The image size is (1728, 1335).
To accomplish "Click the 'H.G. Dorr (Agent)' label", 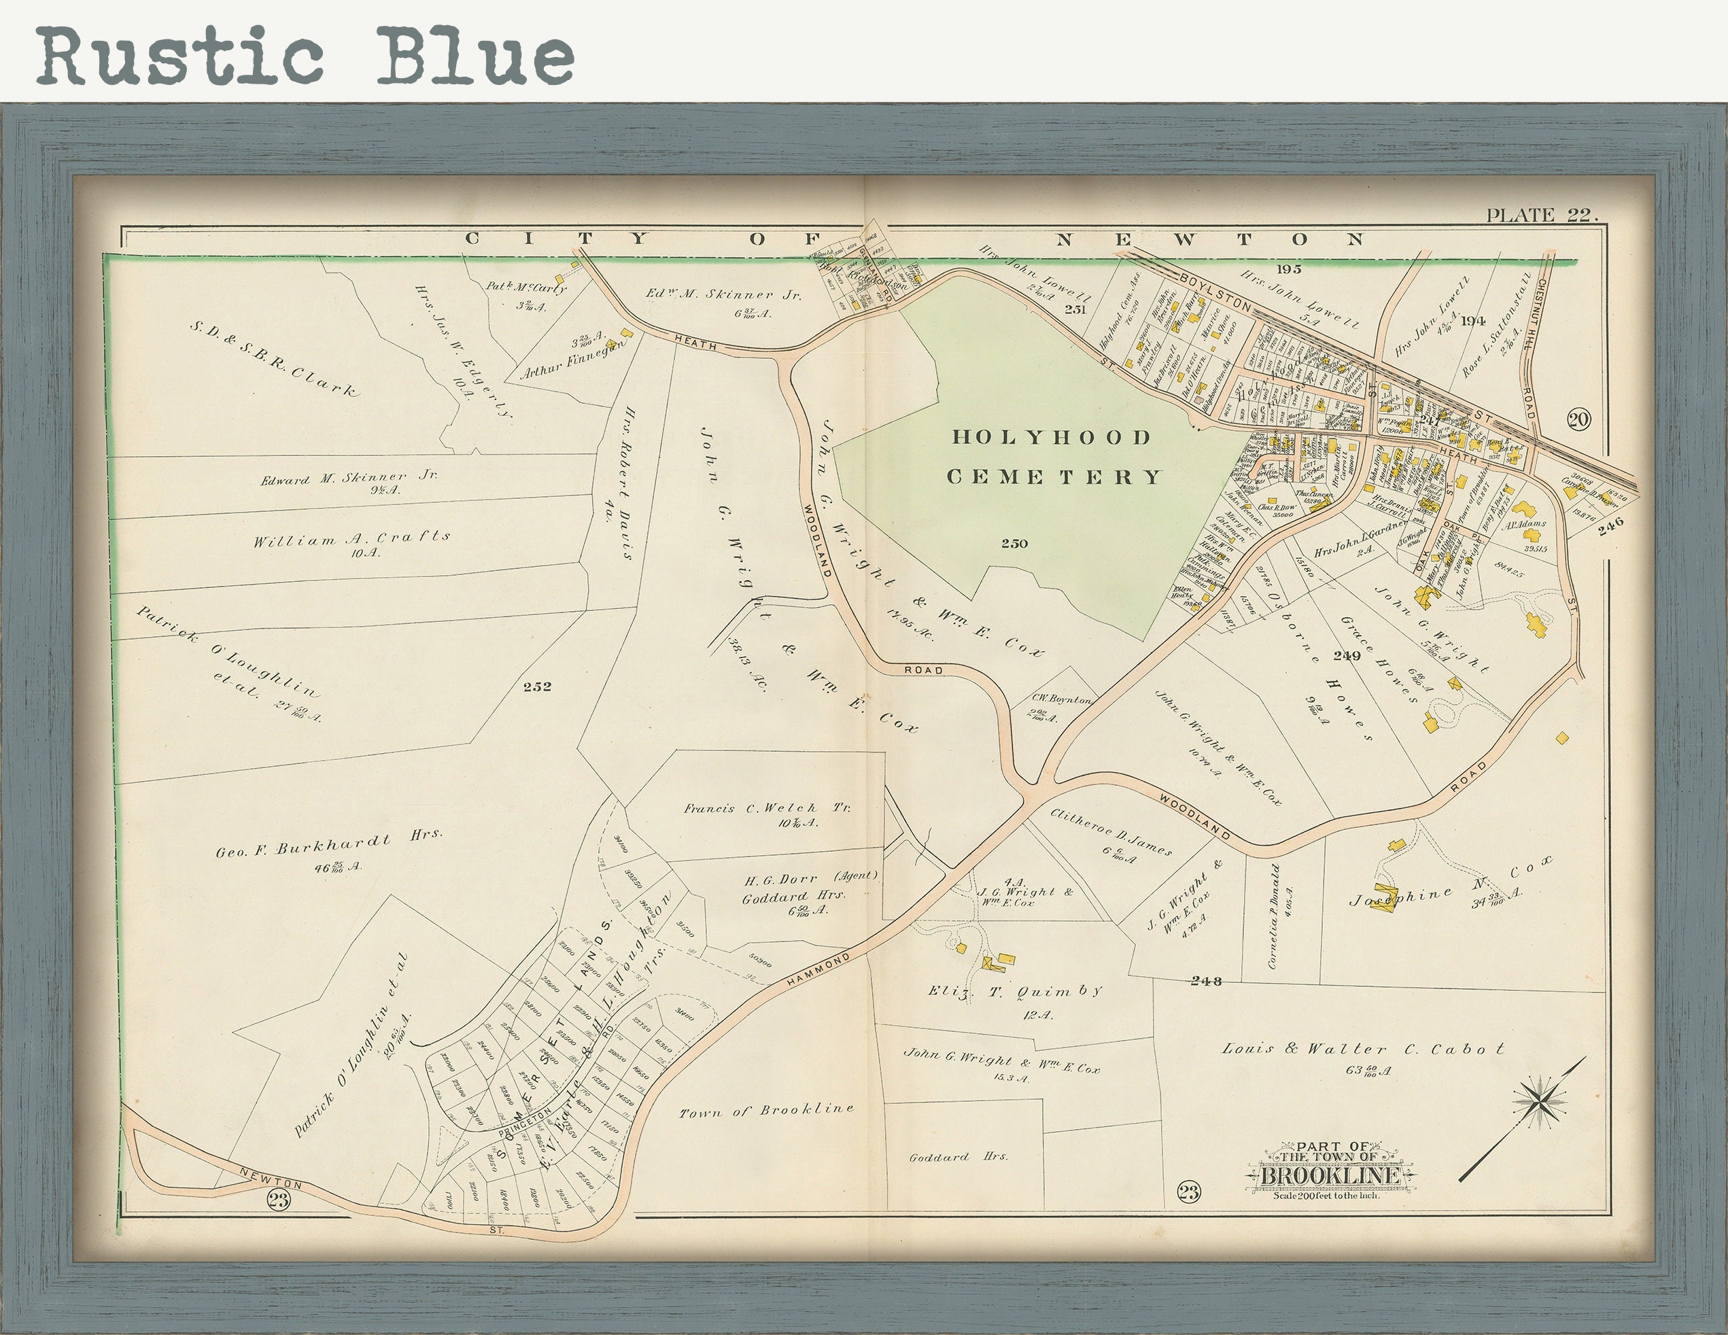I will tap(810, 879).
